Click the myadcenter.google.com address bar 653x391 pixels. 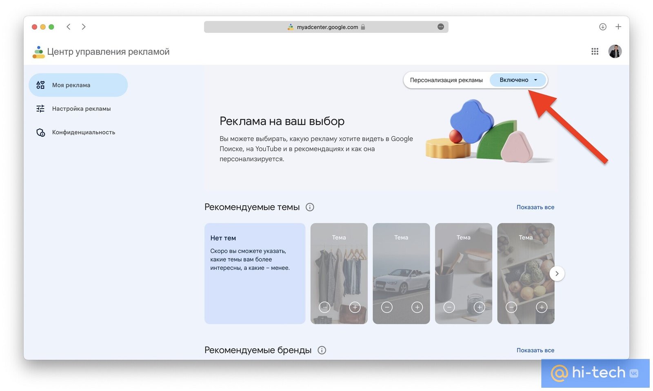tap(326, 27)
